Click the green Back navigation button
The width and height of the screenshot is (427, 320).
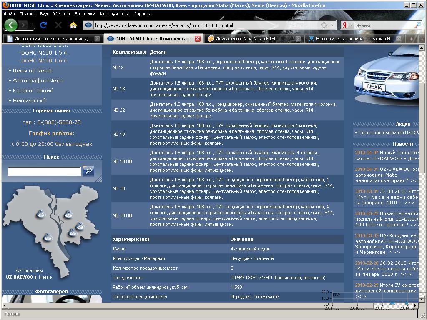pyautogui.click(x=10, y=25)
